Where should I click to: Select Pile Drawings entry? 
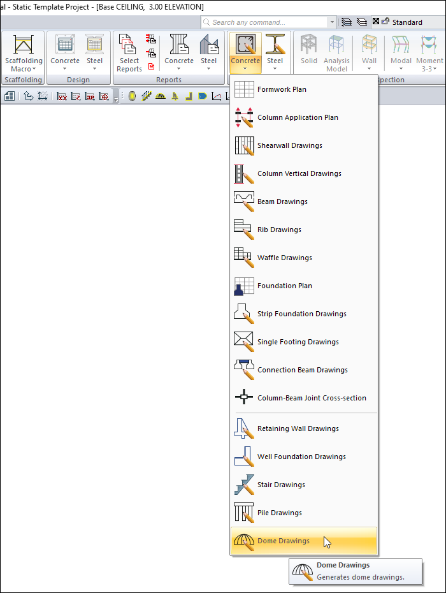click(x=303, y=513)
